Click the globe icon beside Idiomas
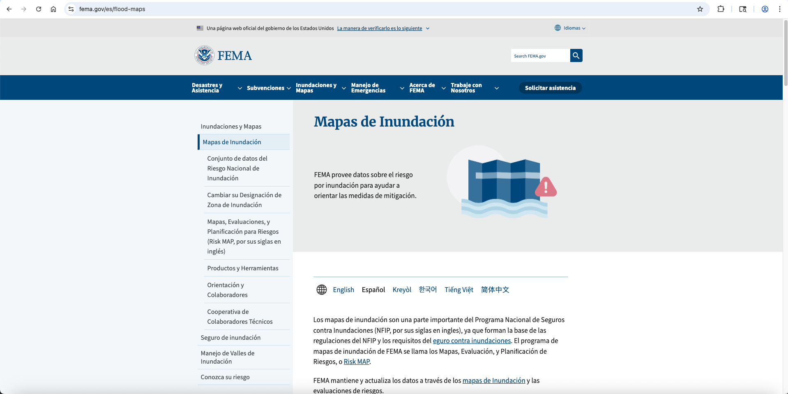This screenshot has width=788, height=394. click(x=558, y=28)
